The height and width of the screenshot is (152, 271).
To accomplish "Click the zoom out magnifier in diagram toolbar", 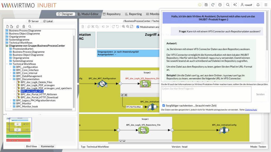I will coord(128,27).
